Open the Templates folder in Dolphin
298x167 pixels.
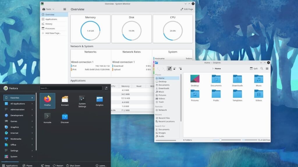pyautogui.click(x=237, y=95)
